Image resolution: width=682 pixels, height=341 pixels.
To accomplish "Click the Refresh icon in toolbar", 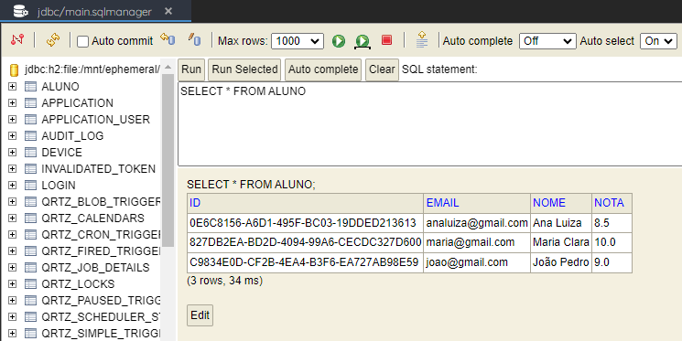I will coord(53,40).
